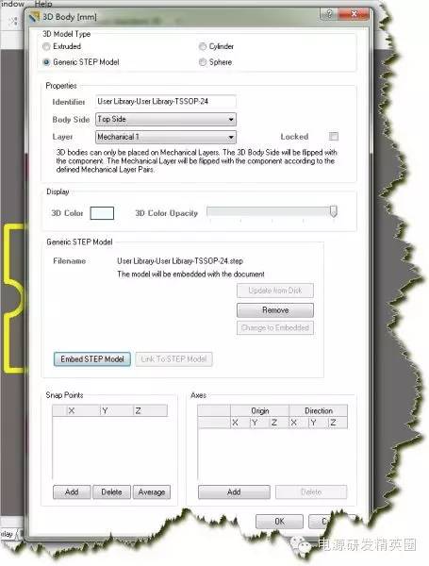This screenshot has height=566, width=429.
Task: Add a new axis entry
Action: 234,492
